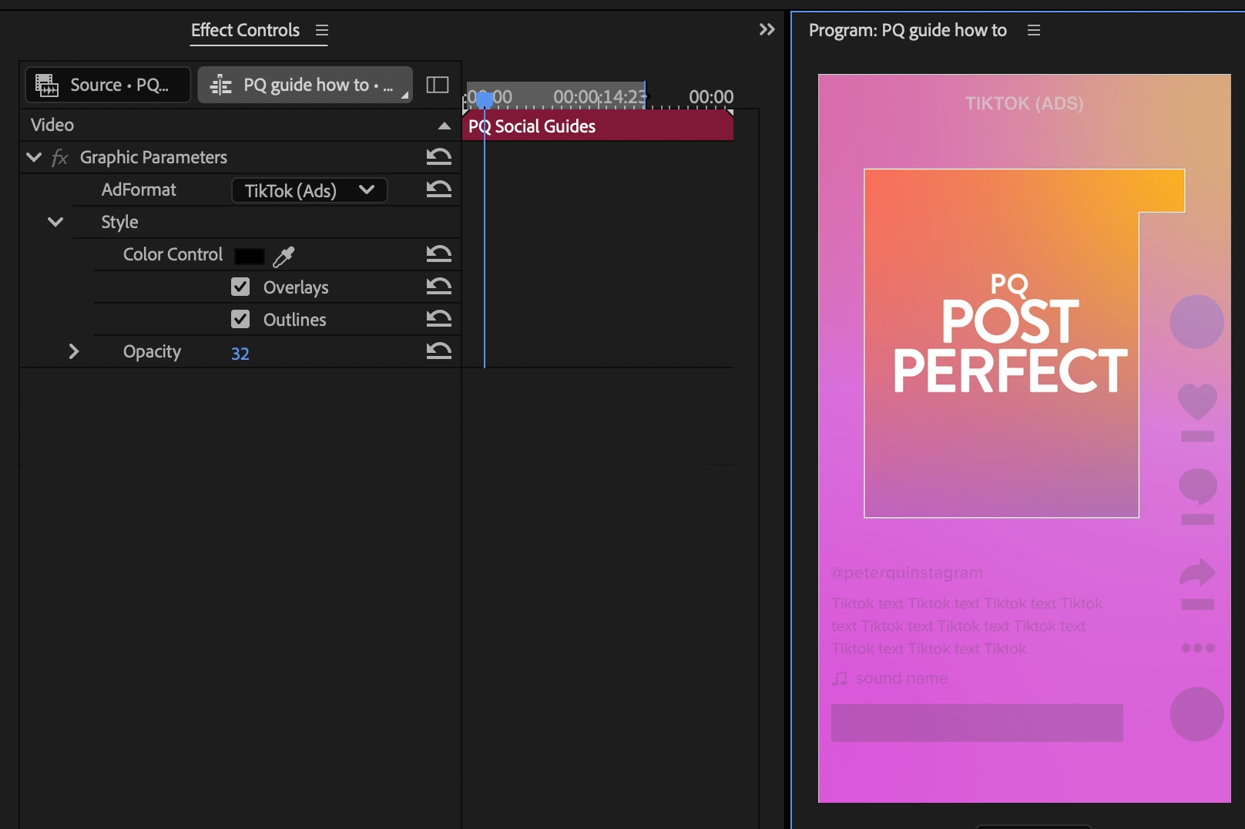Switch to the Source PQ tab

point(108,85)
